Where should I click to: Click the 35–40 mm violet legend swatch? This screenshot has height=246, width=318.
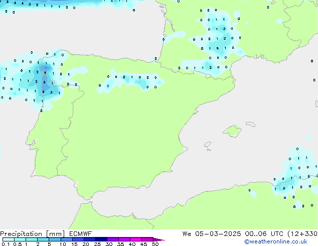point(124,239)
